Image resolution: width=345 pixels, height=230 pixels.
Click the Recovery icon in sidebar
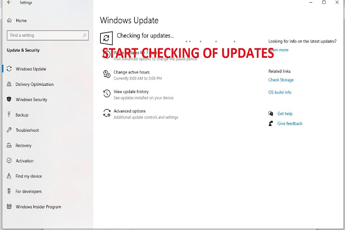tap(9, 145)
